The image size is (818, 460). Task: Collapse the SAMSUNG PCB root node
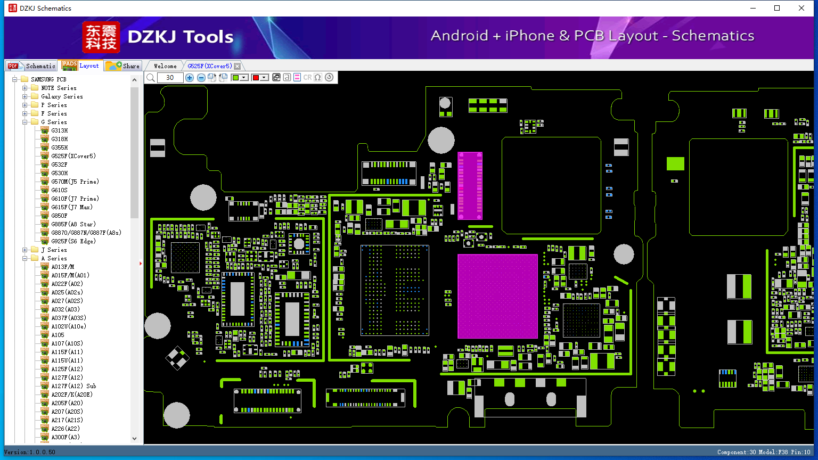tap(15, 79)
